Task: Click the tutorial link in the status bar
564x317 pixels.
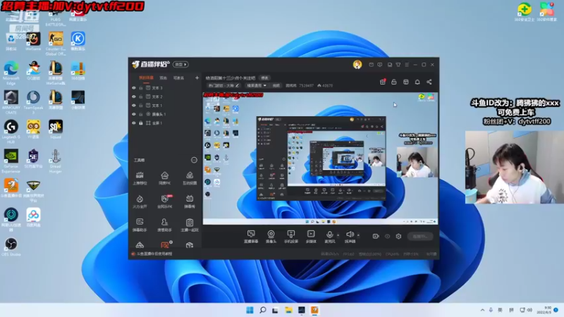Action: coord(154,254)
